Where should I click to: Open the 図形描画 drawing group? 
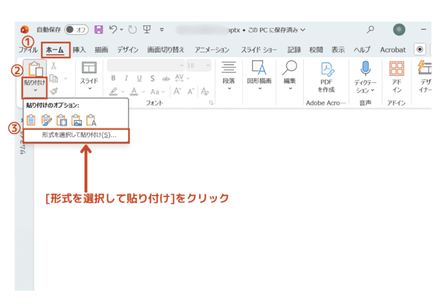tap(259, 76)
